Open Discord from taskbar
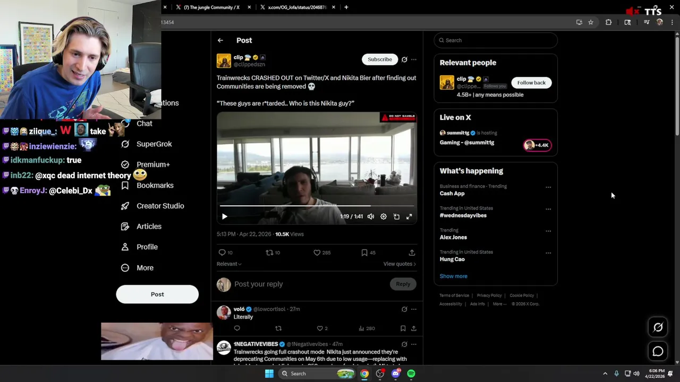Screen dimensions: 680x382 click(395, 374)
